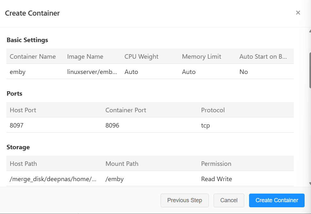Click the scroll up arrow

pyautogui.click(x=310, y=31)
